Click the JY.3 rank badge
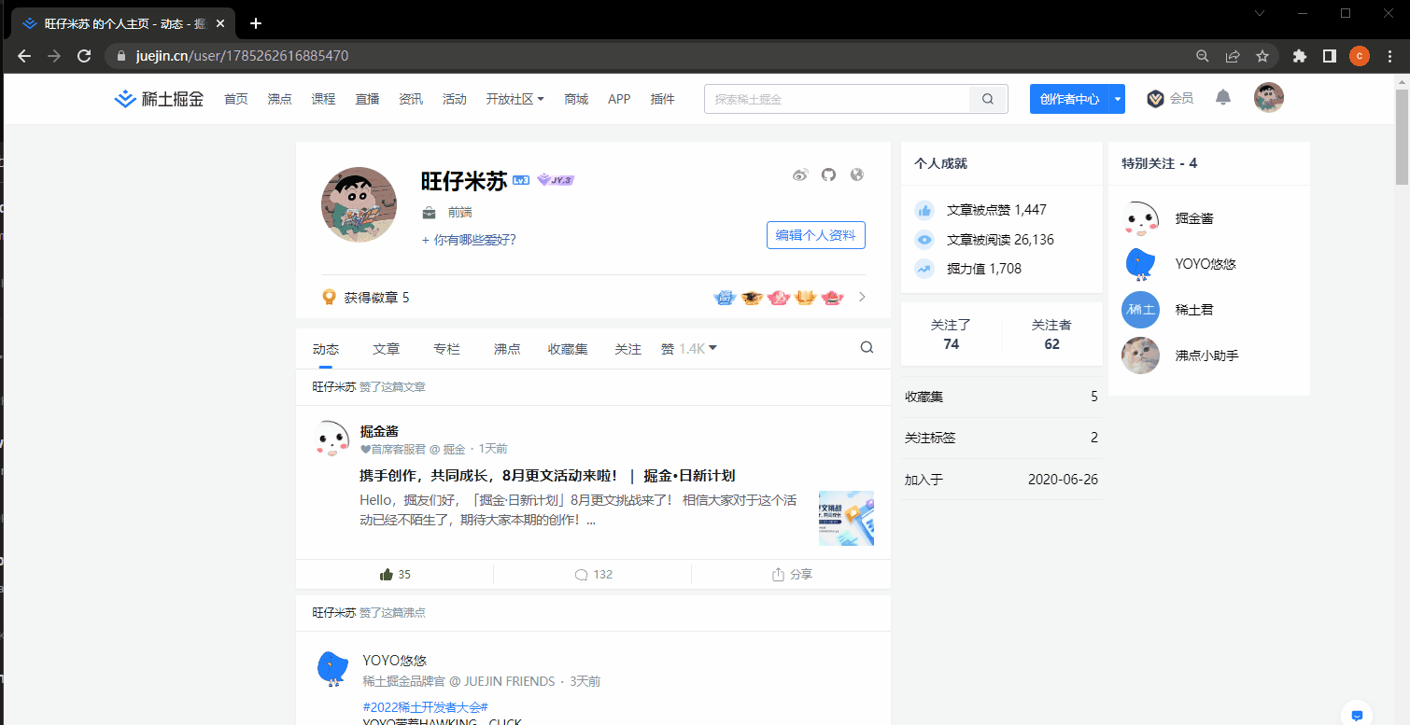 coord(556,180)
